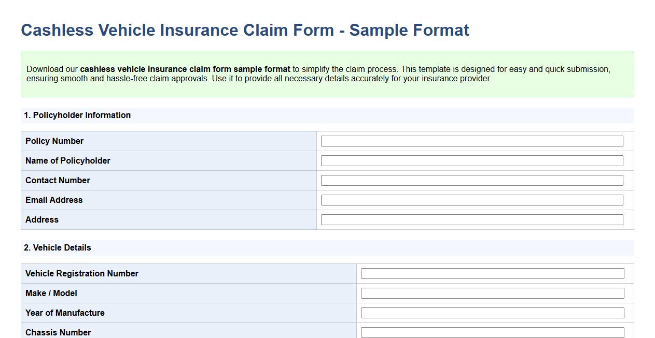Click the Policy Number row label
The height and width of the screenshot is (338, 655).
click(54, 141)
